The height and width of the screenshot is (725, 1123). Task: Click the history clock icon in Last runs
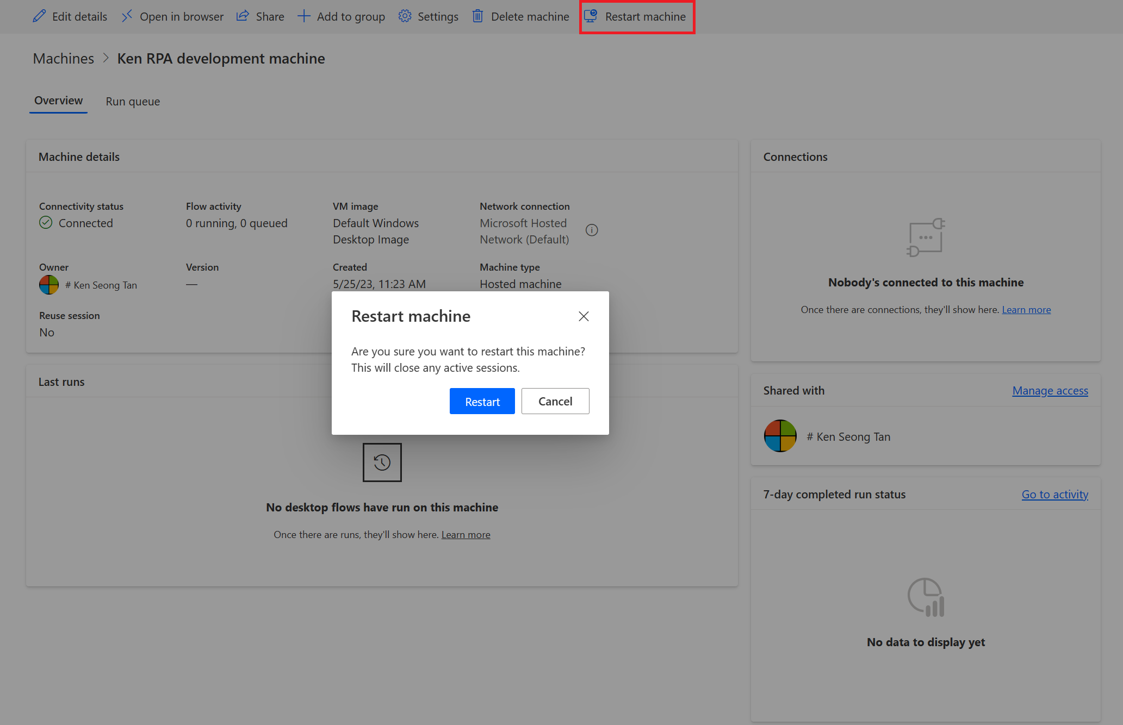click(x=382, y=461)
